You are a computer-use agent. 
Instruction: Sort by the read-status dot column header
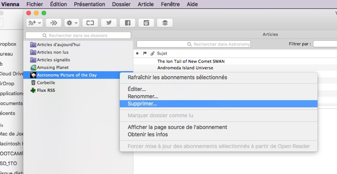(x=138, y=53)
